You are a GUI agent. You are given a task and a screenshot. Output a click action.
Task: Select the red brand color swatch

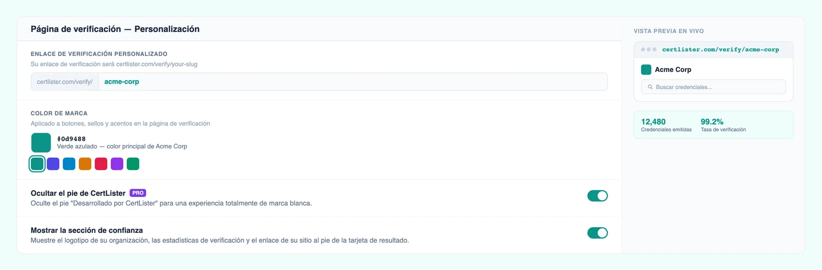(x=101, y=164)
